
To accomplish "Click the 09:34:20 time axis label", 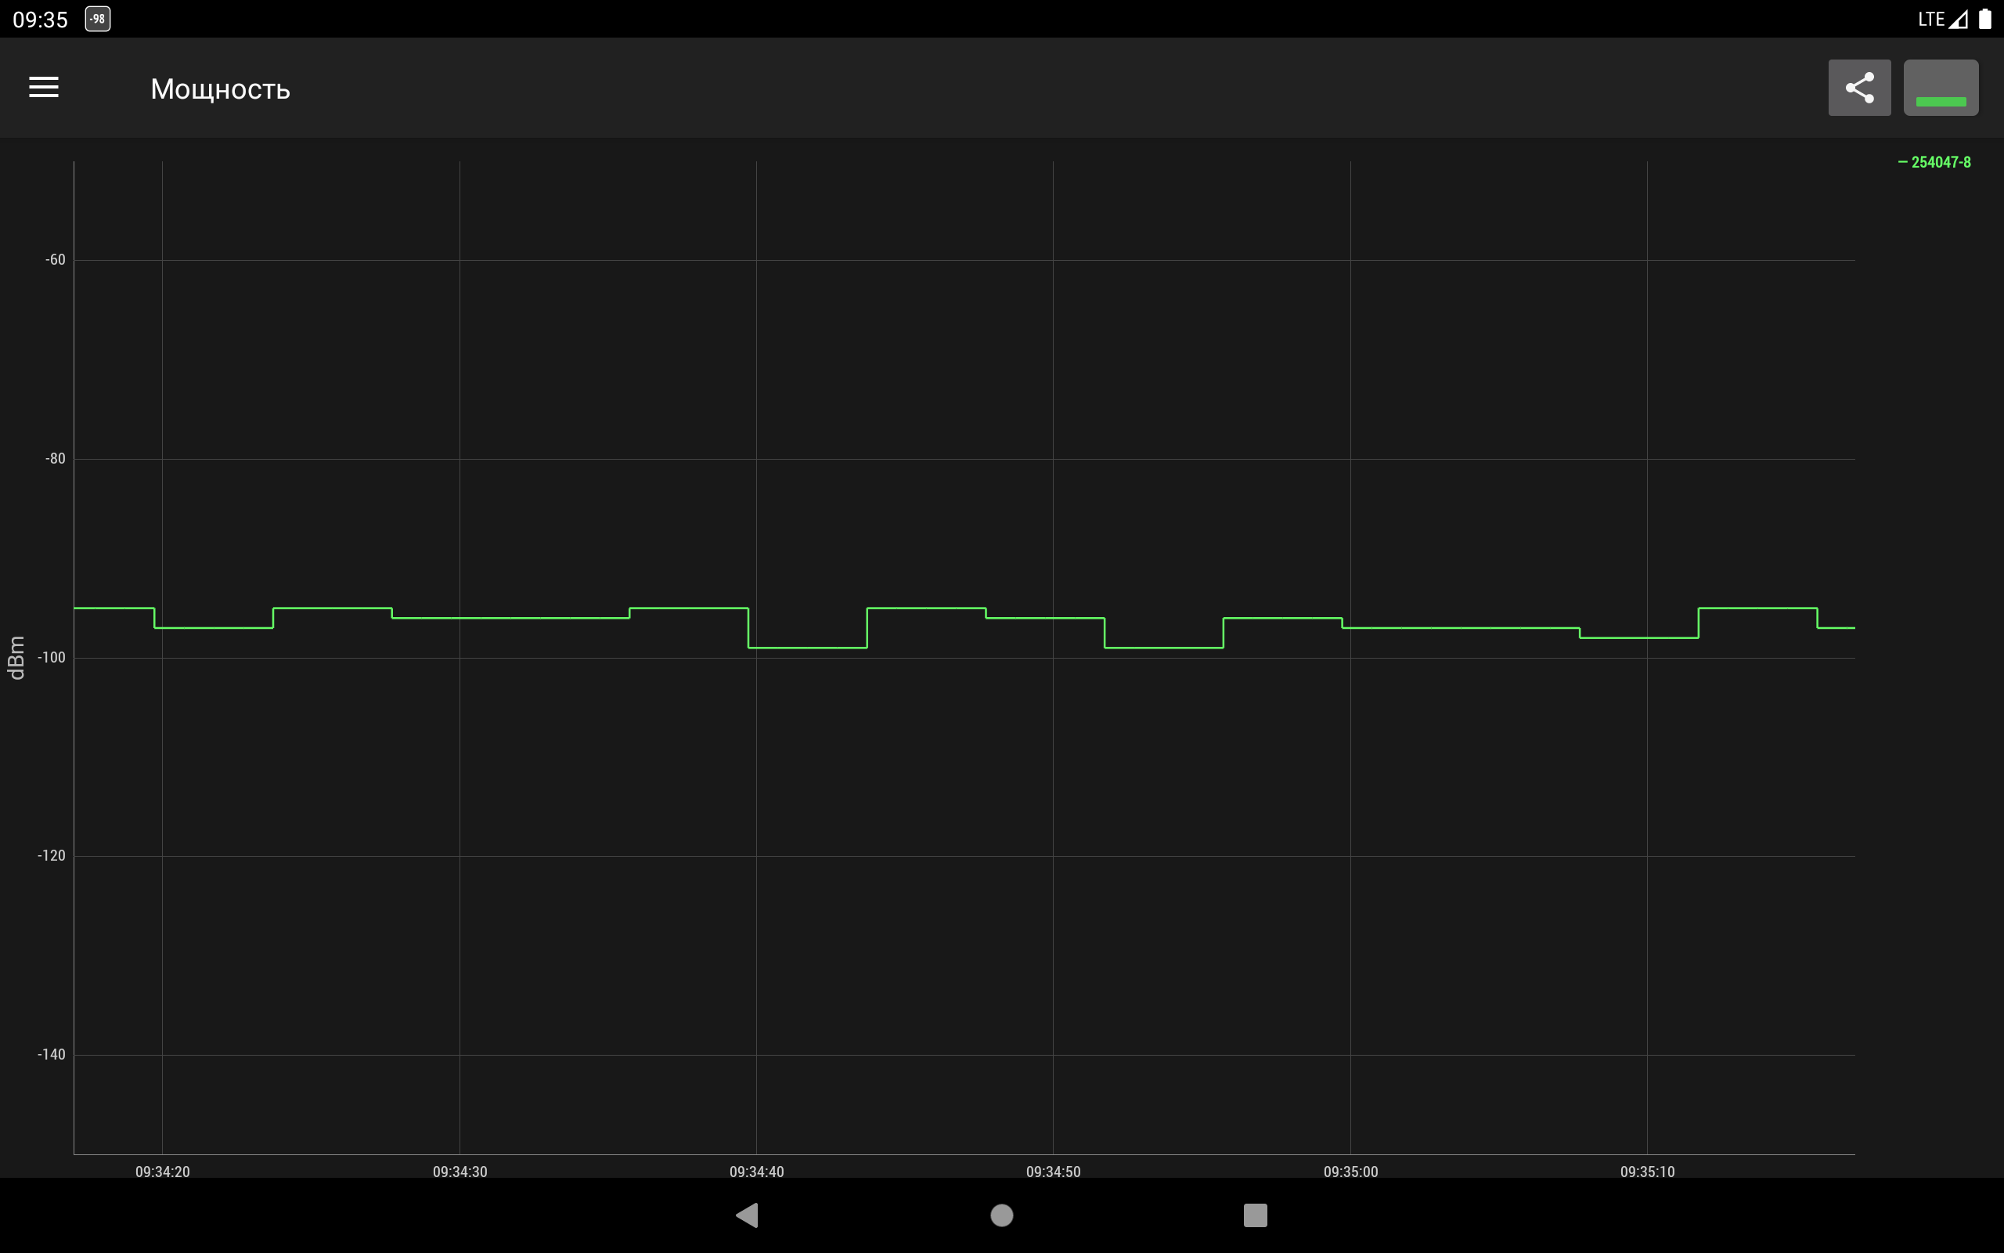I will 162,1172.
